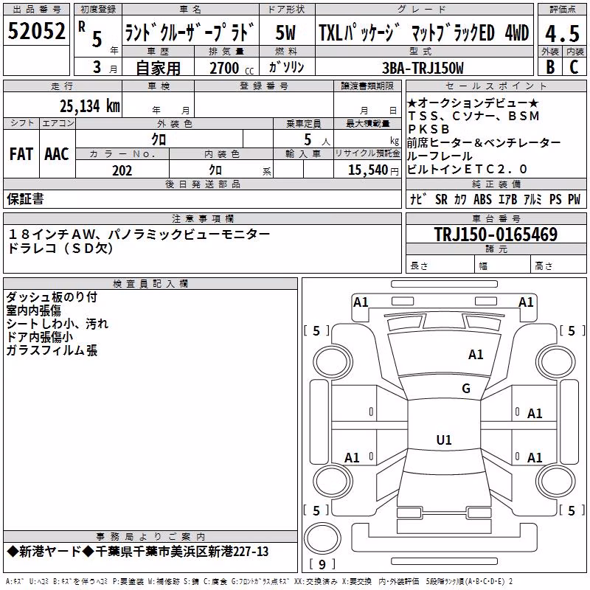590x590 pixels.
Task: Click inspector note シートしわ小、汚れ
Action: (x=58, y=324)
